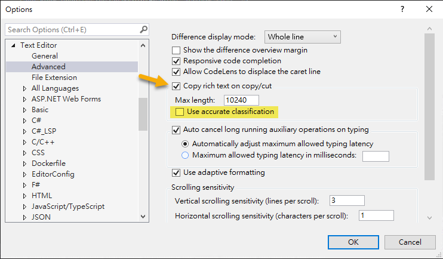Toggle Show the difference overview margin
The width and height of the screenshot is (443, 259).
176,50
